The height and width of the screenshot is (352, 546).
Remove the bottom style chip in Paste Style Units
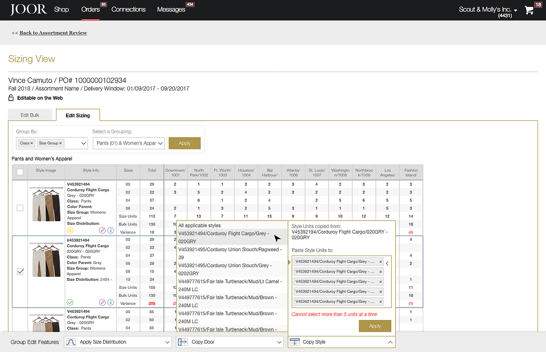point(380,302)
